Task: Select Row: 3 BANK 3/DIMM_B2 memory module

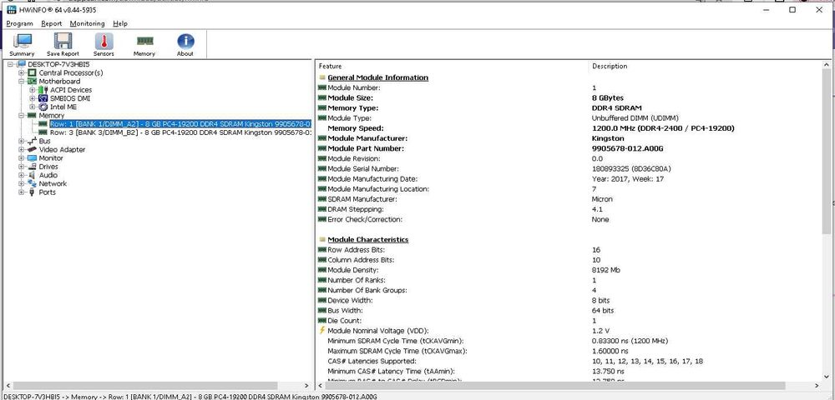Action: [180, 132]
